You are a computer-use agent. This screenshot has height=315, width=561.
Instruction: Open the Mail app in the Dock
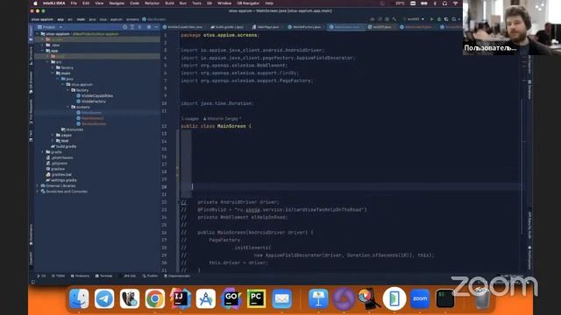(x=281, y=298)
